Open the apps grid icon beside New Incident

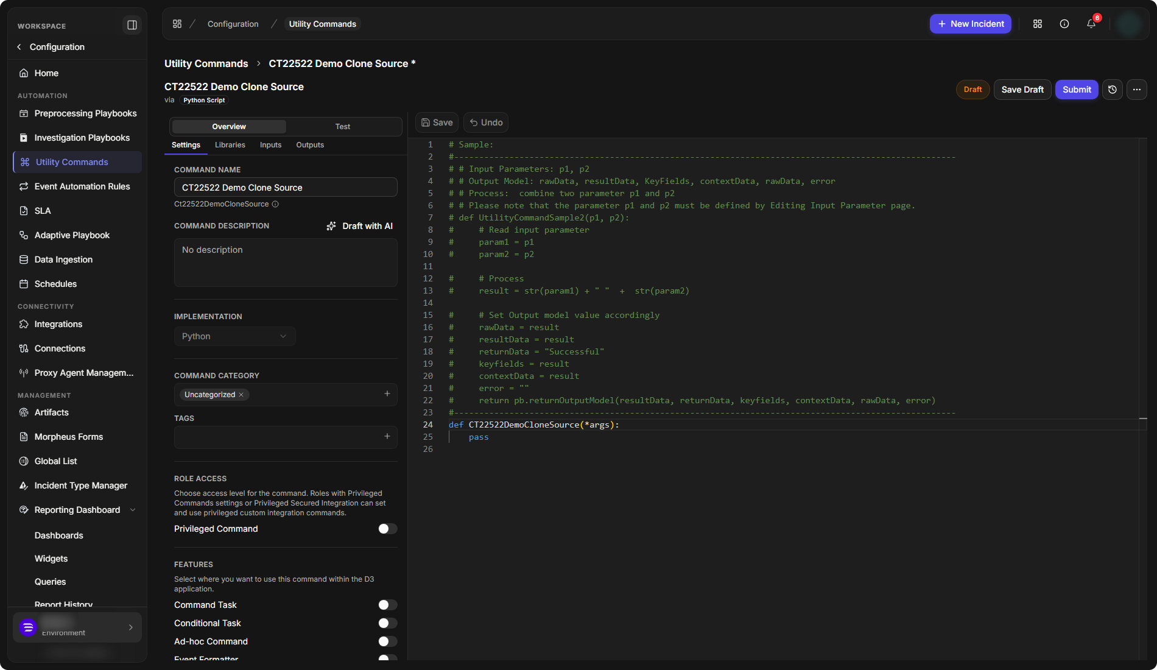(x=1038, y=24)
